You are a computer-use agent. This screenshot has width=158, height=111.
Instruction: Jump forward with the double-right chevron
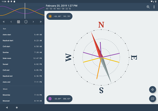[41, 22]
